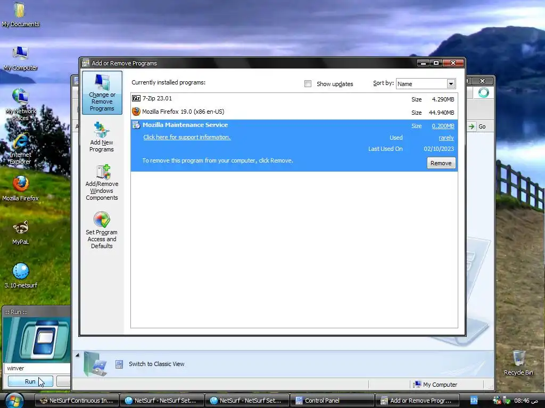Screen dimensions: 545x408
Task: Click the rarely usage link
Action: (447, 138)
